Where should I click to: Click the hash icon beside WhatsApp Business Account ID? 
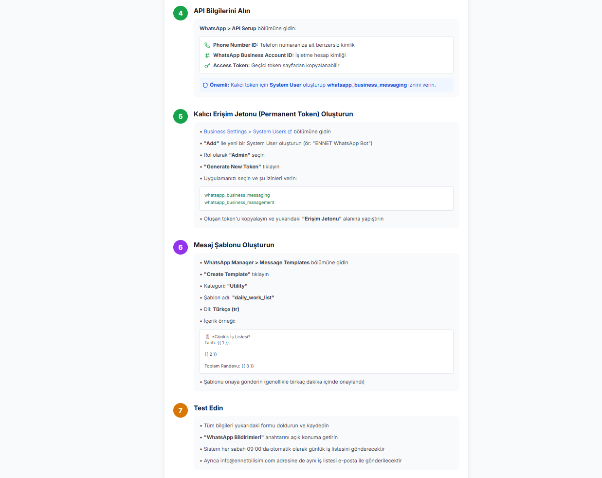coord(207,55)
